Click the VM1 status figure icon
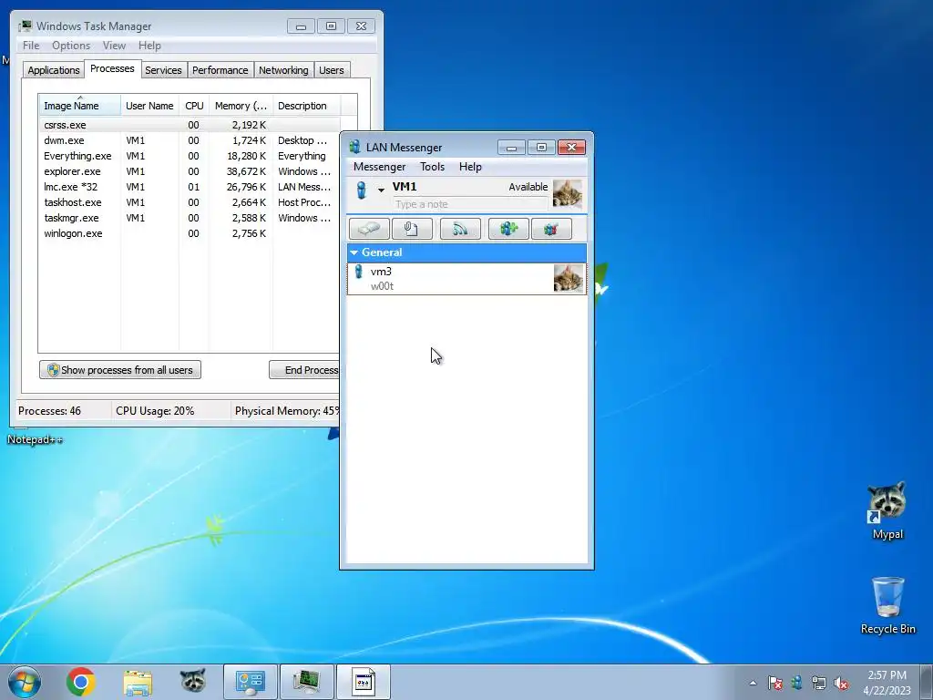 [361, 190]
